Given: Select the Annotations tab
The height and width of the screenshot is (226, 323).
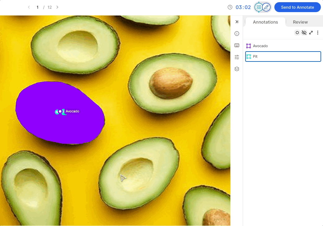Looking at the screenshot, I should (265, 22).
